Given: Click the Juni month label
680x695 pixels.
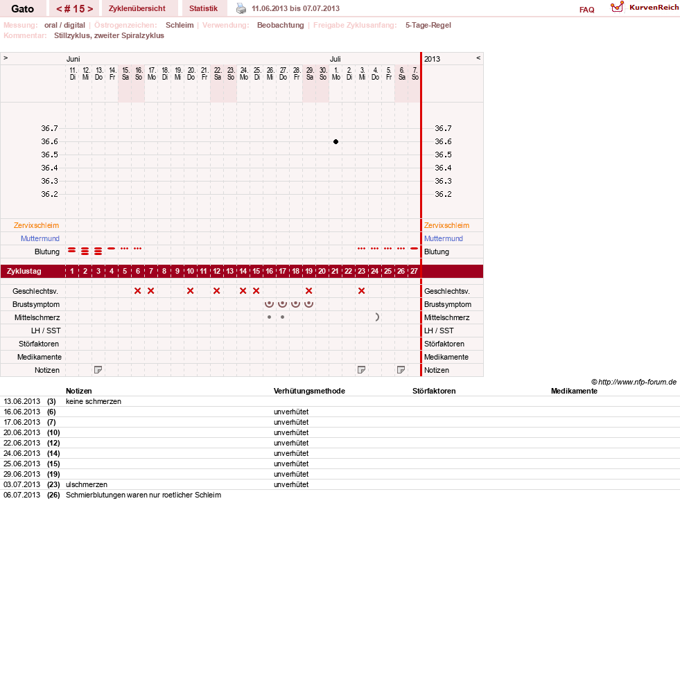Looking at the screenshot, I should 73,59.
